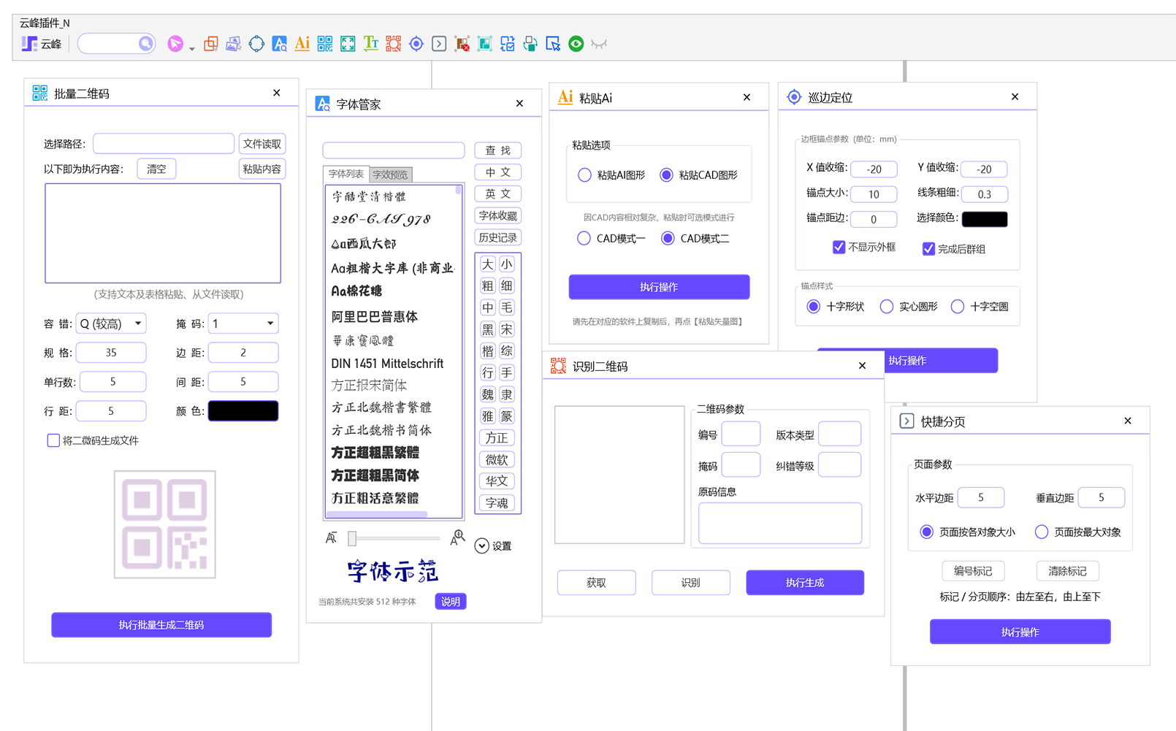Enable 将二微码生成文件 checkbox
The width and height of the screenshot is (1176, 731).
click(x=53, y=440)
